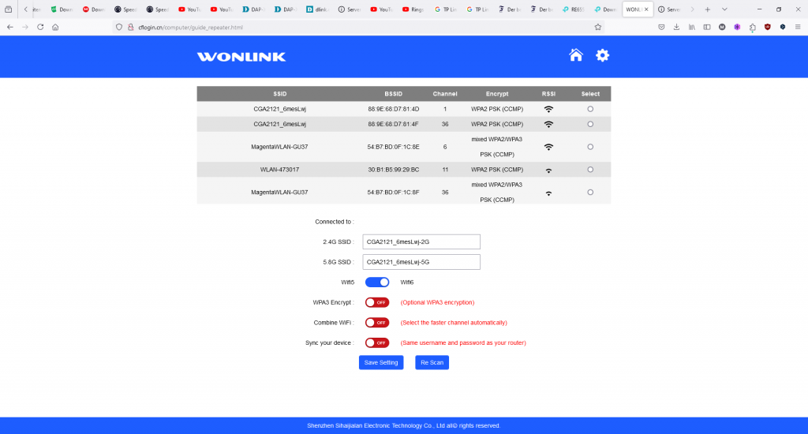This screenshot has height=434, width=808.
Task: Edit the 2.4G SSID field
Action: (x=421, y=241)
